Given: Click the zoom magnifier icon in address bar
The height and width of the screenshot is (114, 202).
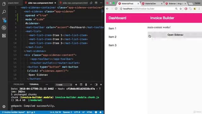Looking at the screenshot, I should [x=176, y=9].
